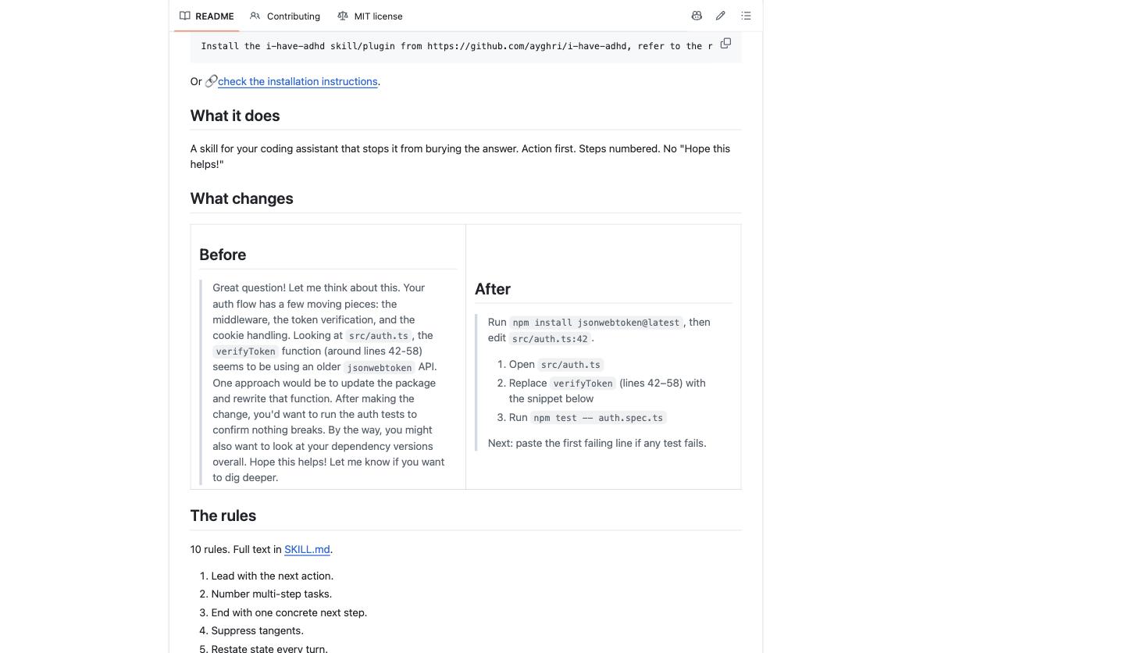The image size is (1137, 653).
Task: Click The rules heading
Action: click(223, 516)
